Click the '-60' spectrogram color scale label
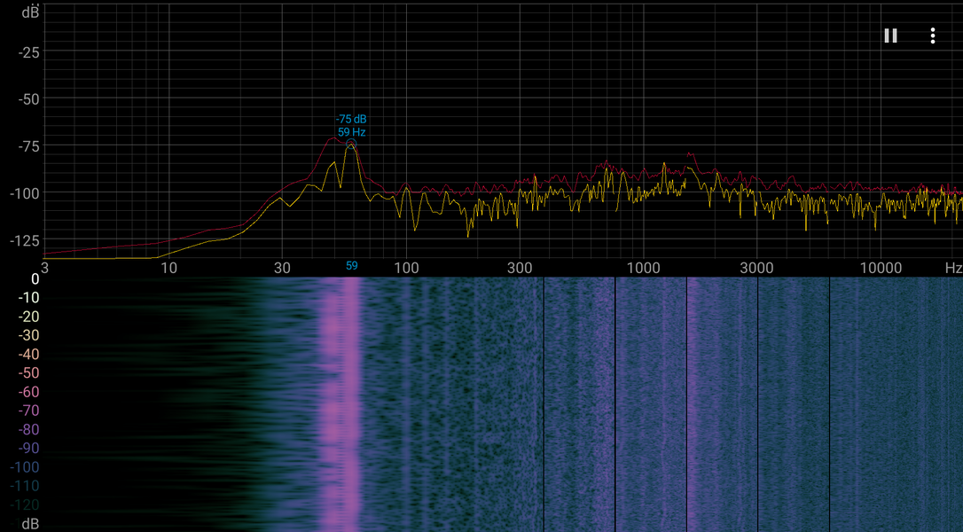The image size is (963, 532). point(29,392)
